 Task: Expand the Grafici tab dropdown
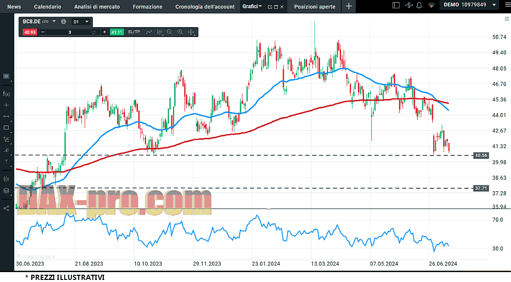(x=252, y=6)
